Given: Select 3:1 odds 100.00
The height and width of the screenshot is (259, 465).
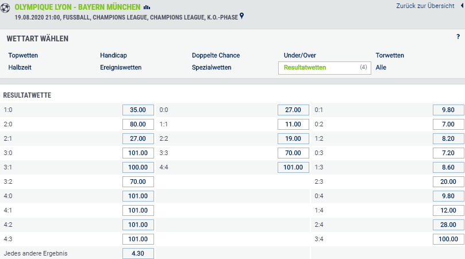Looking at the screenshot, I should tap(138, 168).
